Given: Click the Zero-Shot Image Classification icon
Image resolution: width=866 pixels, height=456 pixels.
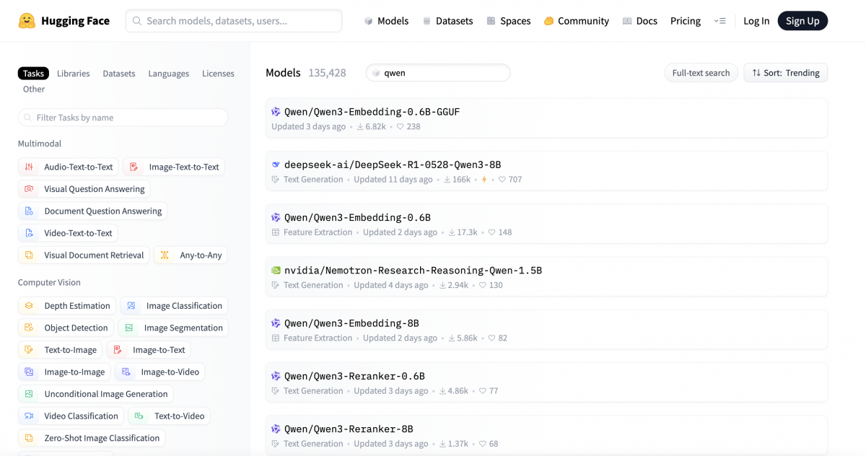Looking at the screenshot, I should click(x=29, y=438).
